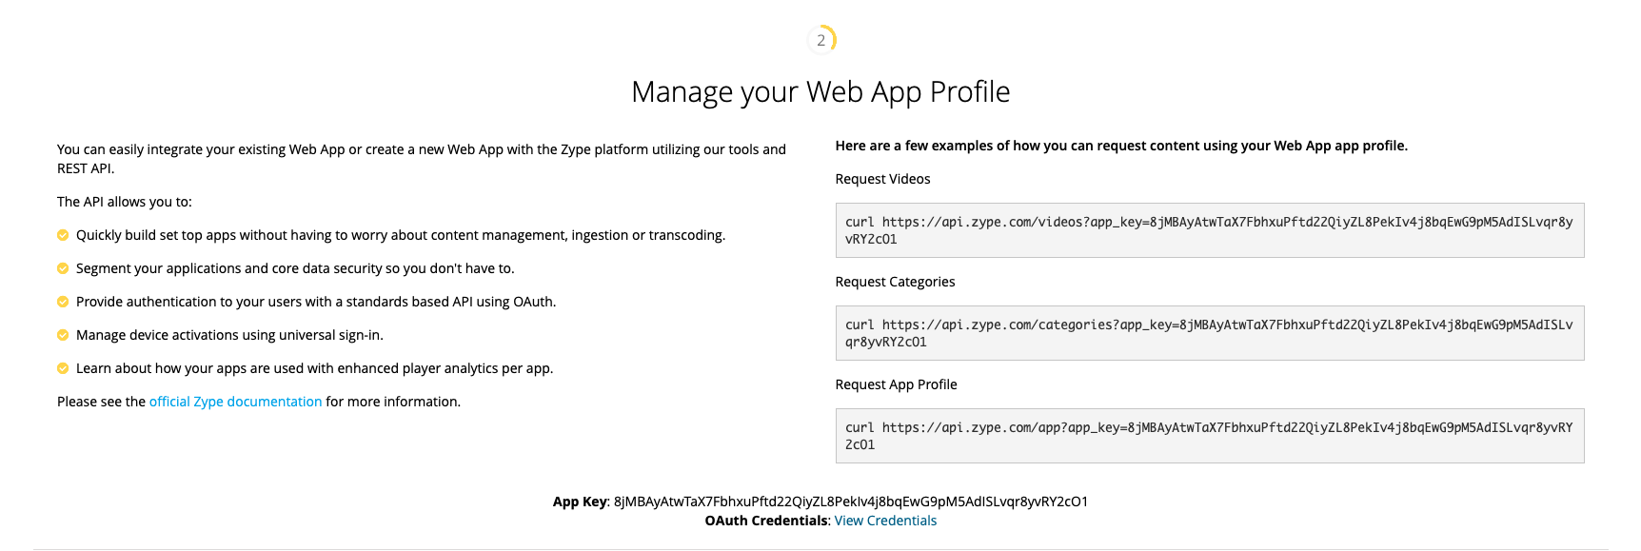Click 'Provide authentication to your users' bullet text
The height and width of the screenshot is (551, 1641).
click(316, 302)
